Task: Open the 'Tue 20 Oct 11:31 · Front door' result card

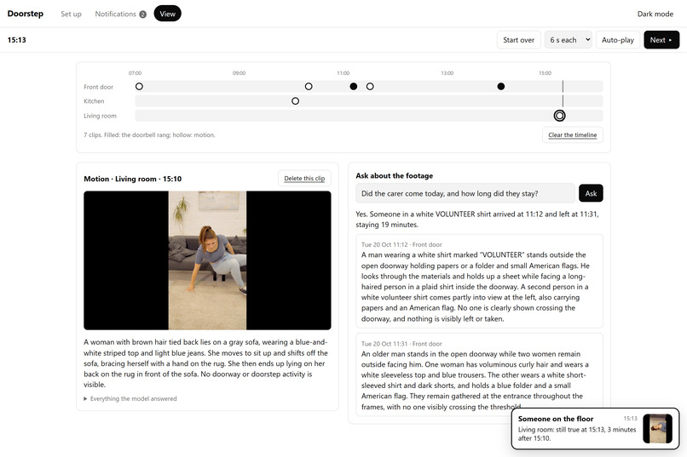Action: coord(479,374)
